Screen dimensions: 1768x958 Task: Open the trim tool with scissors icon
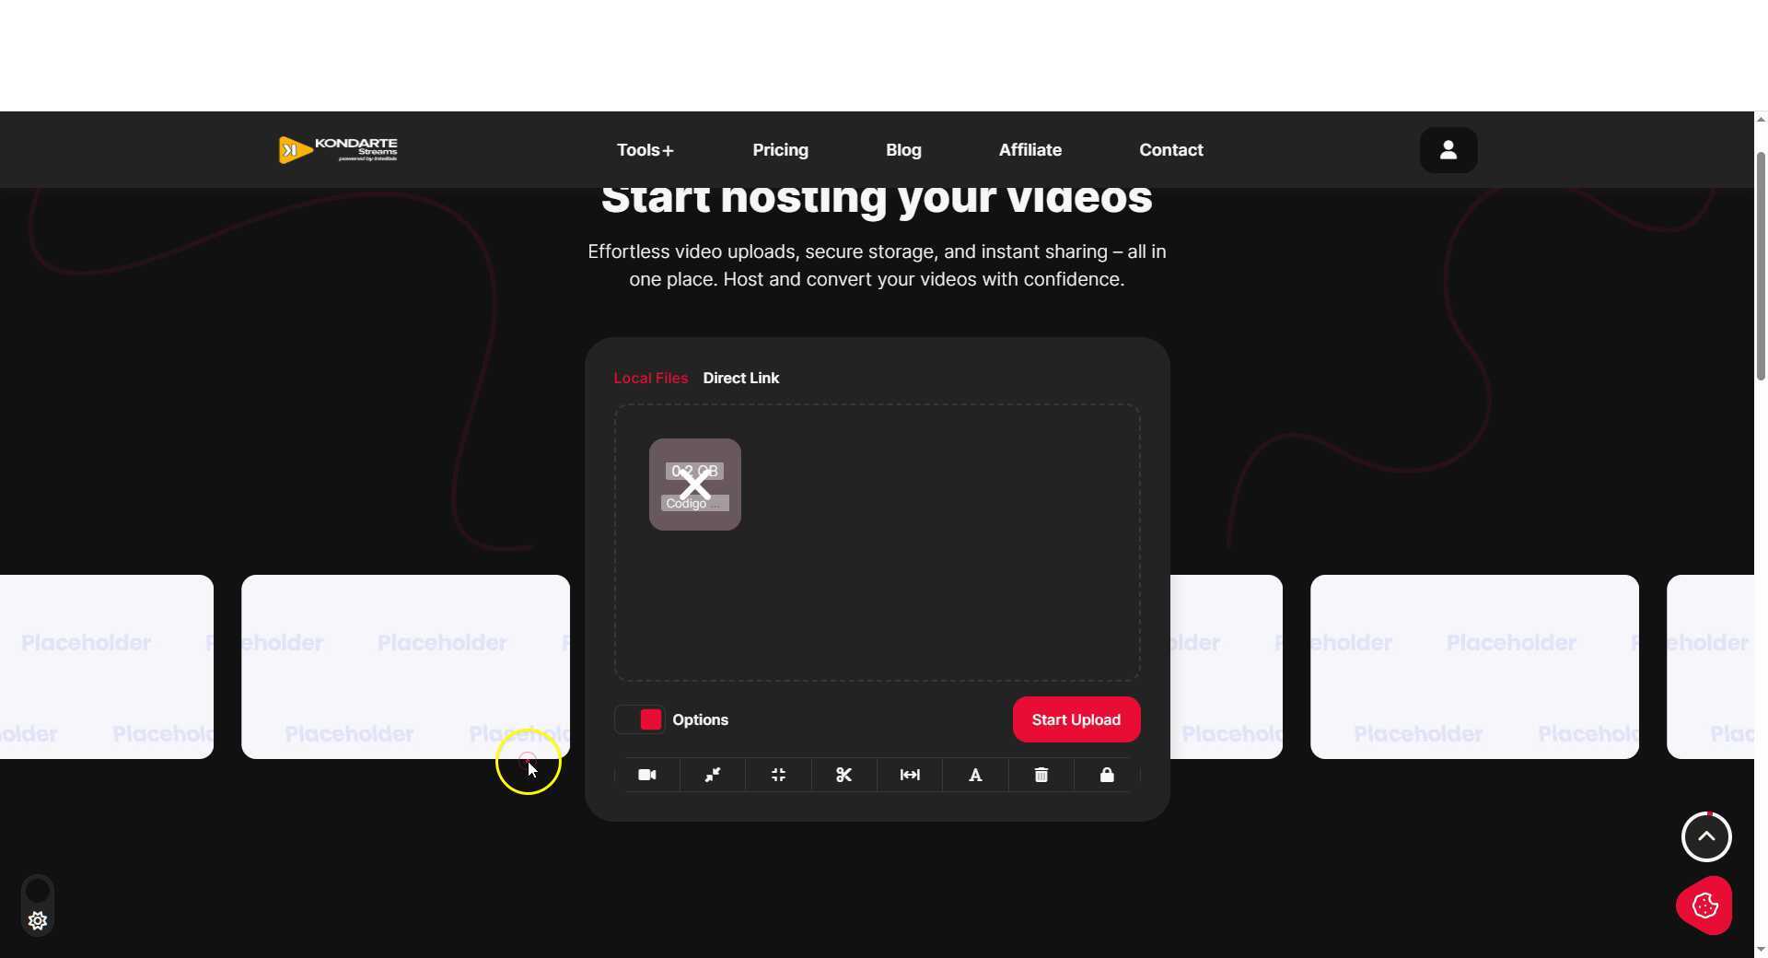click(843, 775)
